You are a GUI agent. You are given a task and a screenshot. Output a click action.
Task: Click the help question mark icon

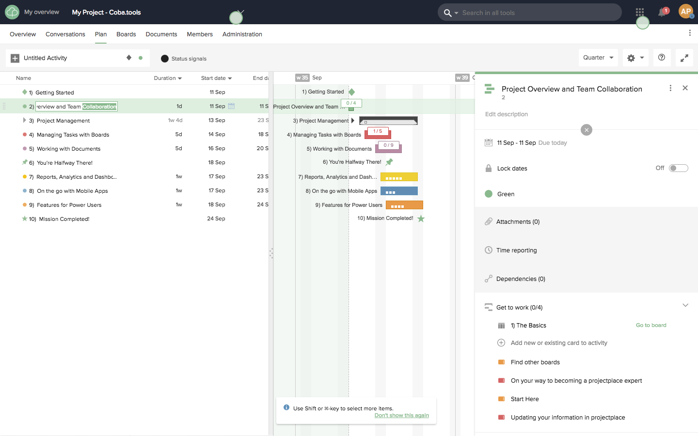662,58
